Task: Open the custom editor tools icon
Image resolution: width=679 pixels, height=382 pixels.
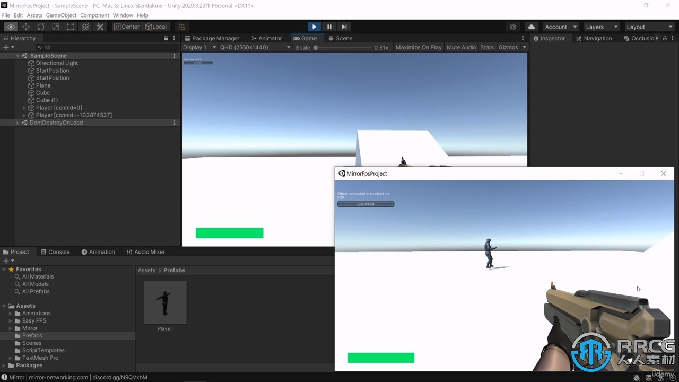Action: tap(100, 27)
